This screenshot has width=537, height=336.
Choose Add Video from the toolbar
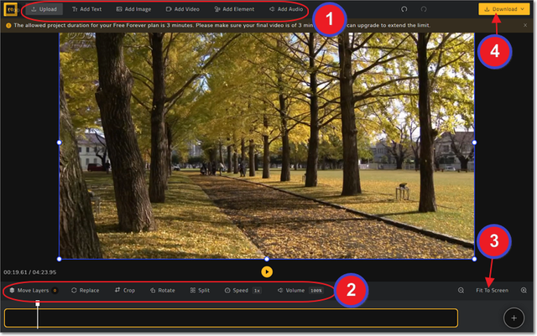click(182, 9)
